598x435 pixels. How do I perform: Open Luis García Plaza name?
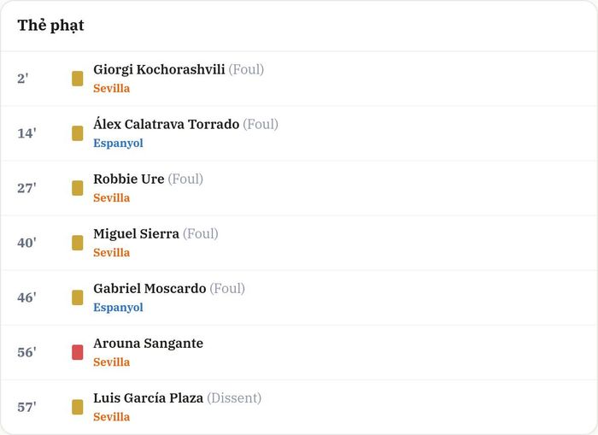coord(149,398)
